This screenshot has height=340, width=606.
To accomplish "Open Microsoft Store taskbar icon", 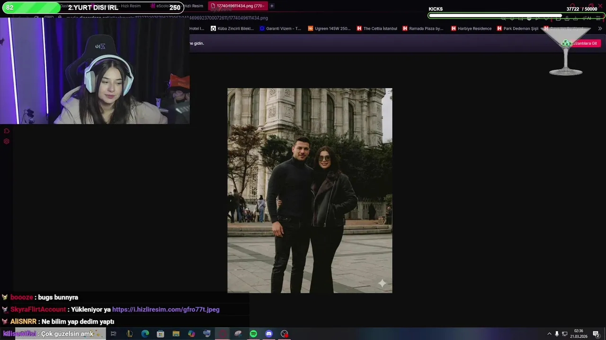I will coord(160,334).
